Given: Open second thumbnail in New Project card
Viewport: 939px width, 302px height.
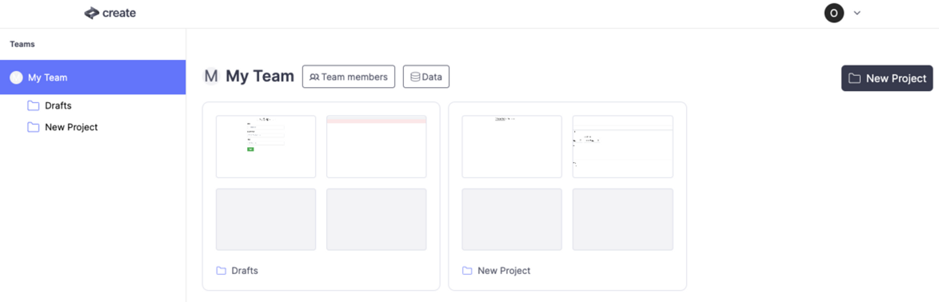Looking at the screenshot, I should pos(623,146).
